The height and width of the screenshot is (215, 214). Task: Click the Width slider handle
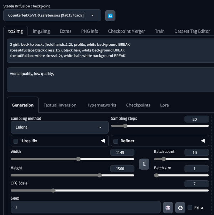78,159
